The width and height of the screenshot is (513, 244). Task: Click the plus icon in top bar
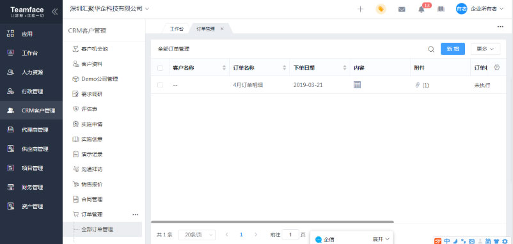(x=361, y=9)
